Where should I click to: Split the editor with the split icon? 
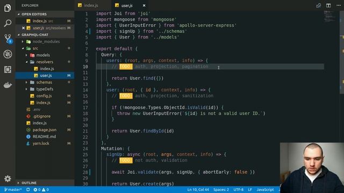tap(328, 5)
